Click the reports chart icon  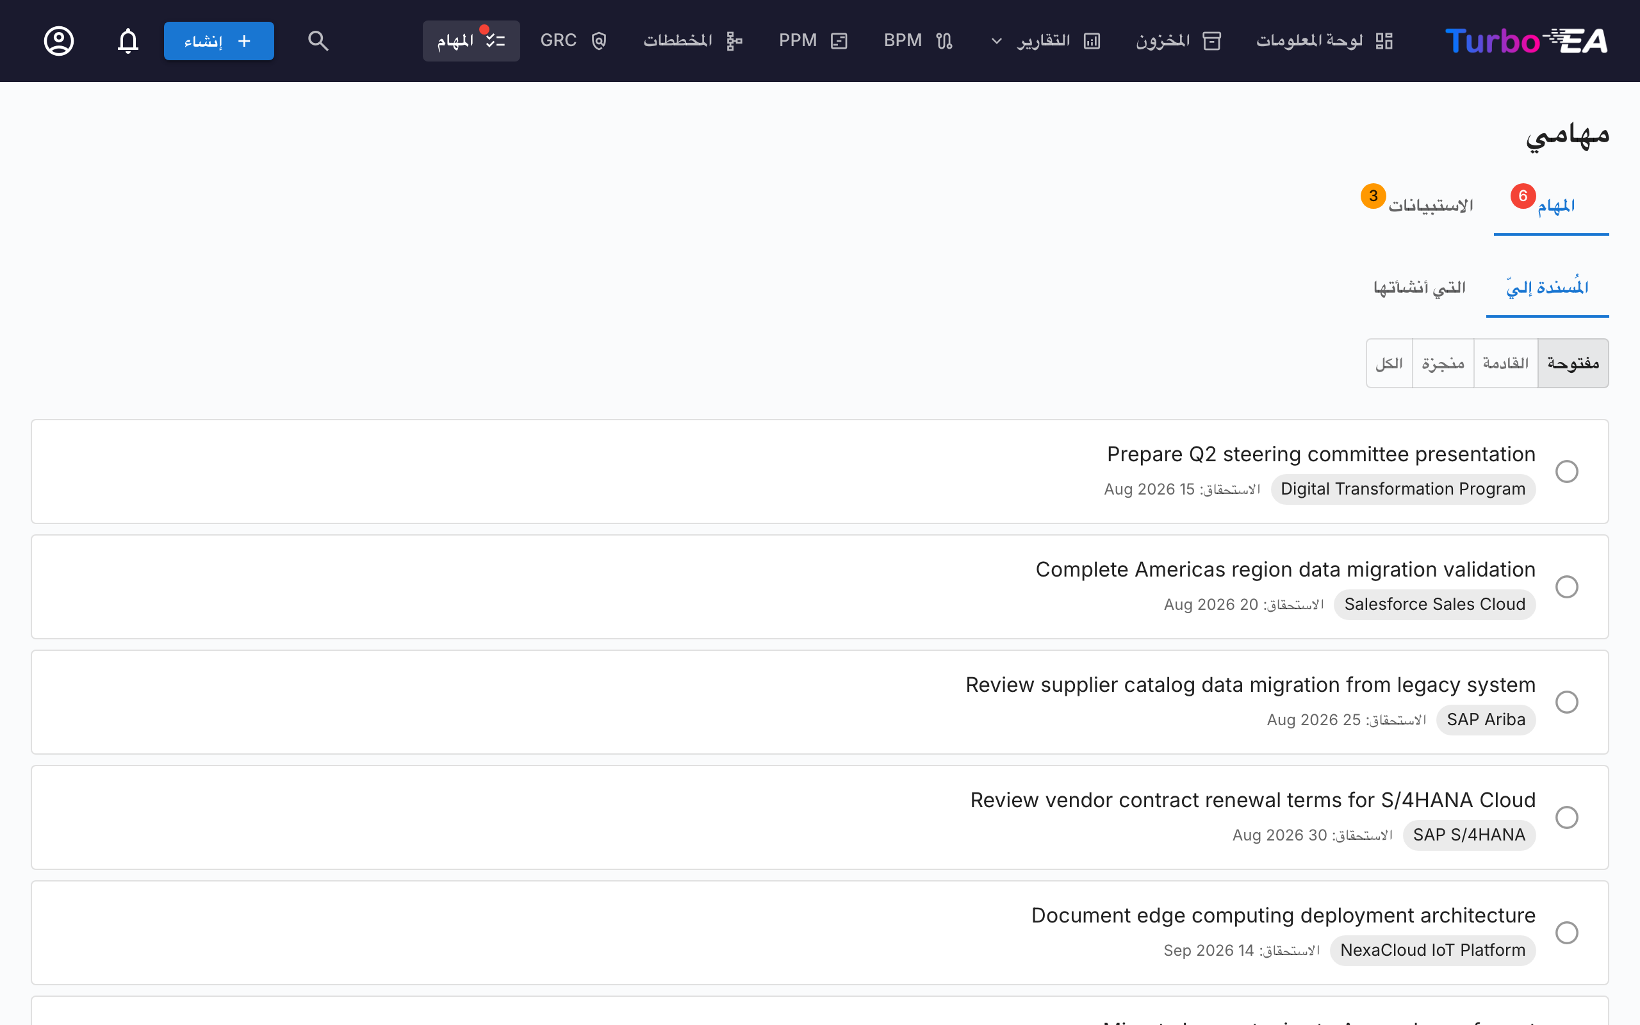pyautogui.click(x=1092, y=40)
